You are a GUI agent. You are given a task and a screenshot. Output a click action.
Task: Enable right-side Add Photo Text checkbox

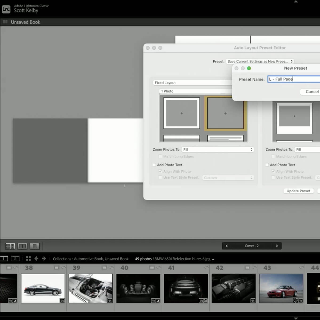267,165
